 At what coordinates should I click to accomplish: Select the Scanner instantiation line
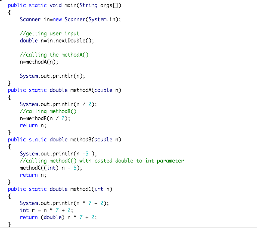(x=70, y=19)
